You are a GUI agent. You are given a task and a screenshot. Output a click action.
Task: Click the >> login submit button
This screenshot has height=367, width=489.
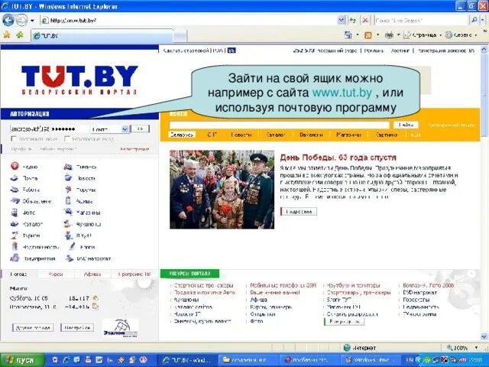pos(140,128)
